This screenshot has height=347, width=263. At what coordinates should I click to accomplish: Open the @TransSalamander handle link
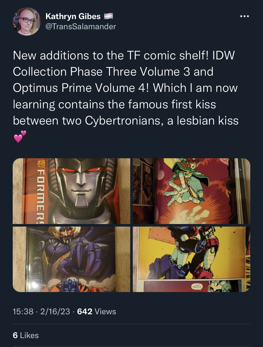click(x=80, y=27)
